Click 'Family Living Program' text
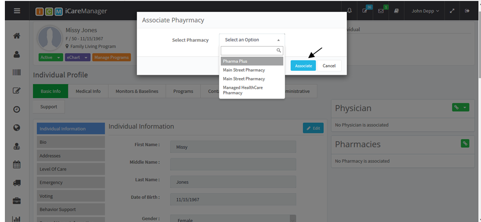481x222 pixels. coord(93,47)
